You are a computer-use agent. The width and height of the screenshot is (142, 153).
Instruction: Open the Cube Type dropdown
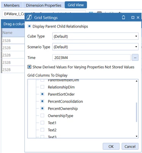point(95,36)
